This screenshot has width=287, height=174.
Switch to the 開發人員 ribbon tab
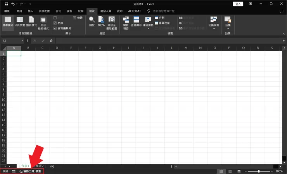(x=106, y=11)
